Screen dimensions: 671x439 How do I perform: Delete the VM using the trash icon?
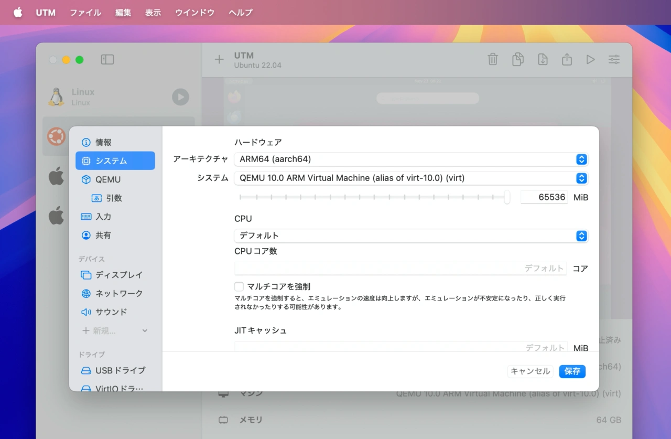coord(493,59)
